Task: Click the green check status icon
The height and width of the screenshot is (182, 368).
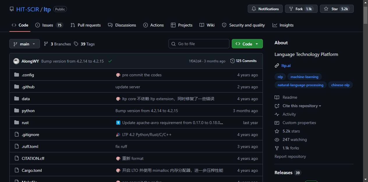Action: (110, 61)
